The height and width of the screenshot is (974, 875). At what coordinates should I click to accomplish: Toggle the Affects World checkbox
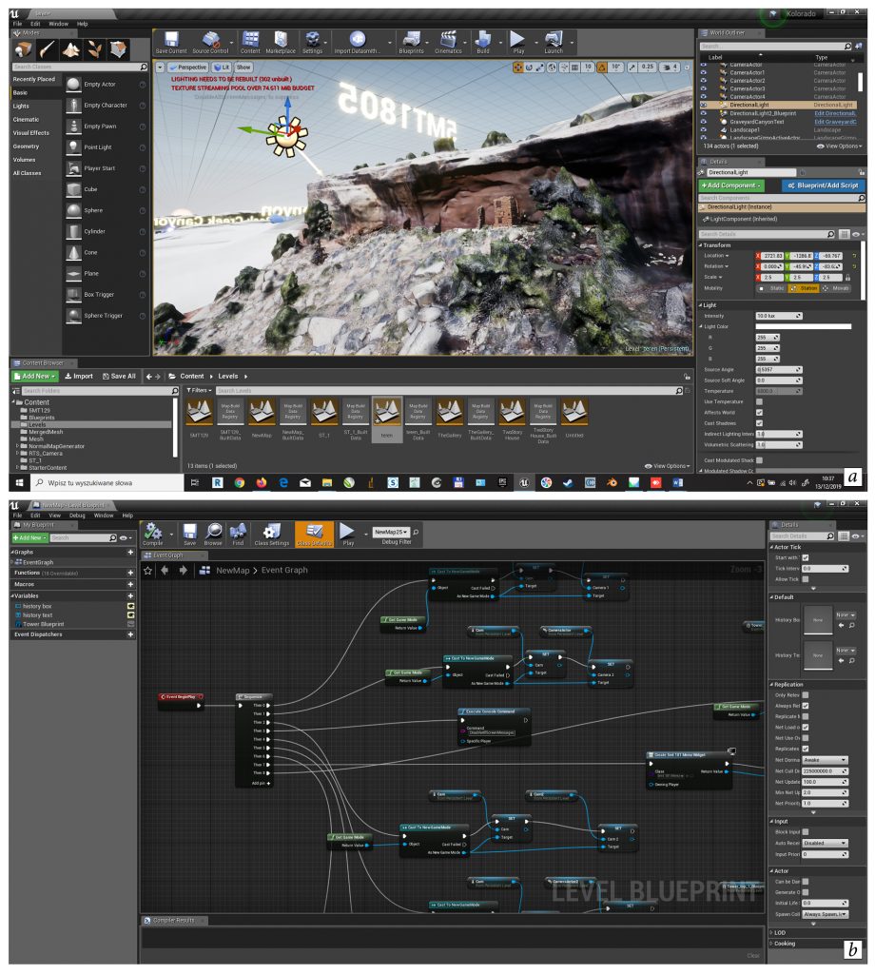(759, 413)
